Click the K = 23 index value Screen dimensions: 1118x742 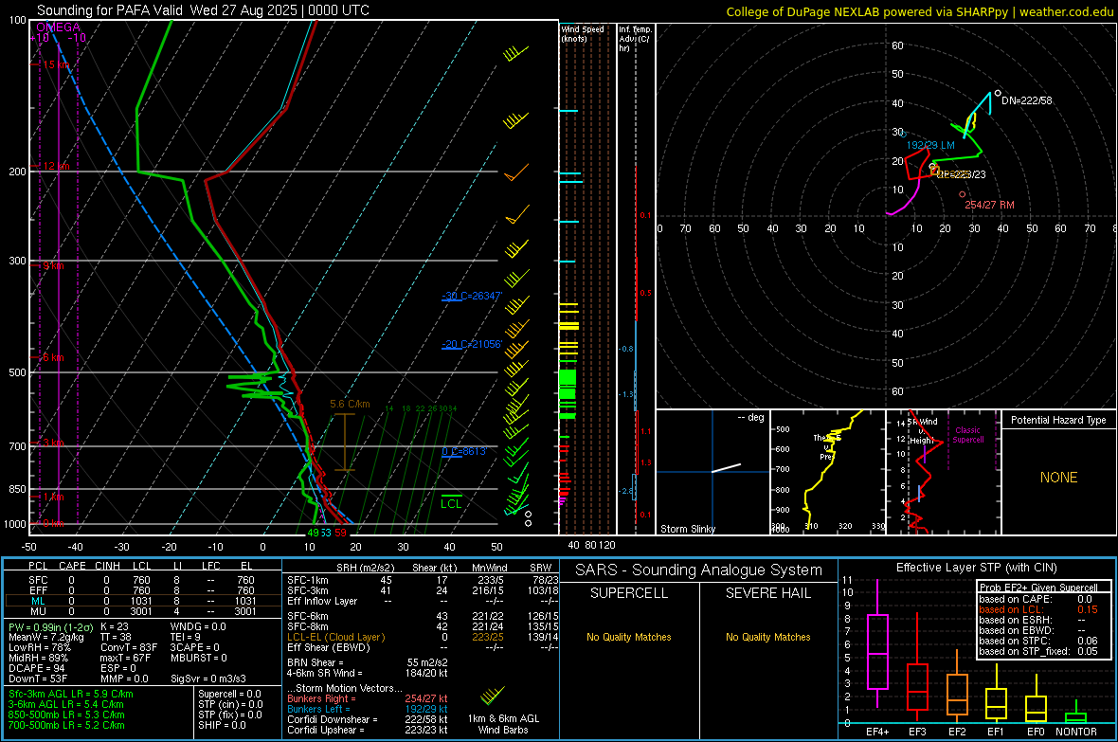[x=115, y=626]
